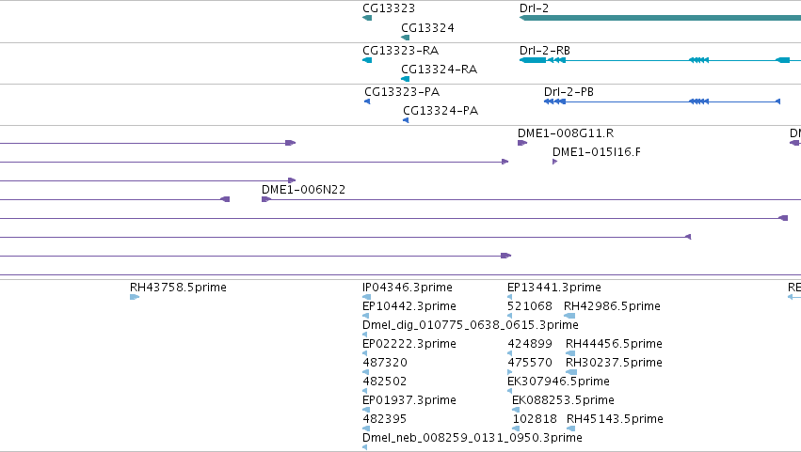This screenshot has height=452, width=801.
Task: Select the DME1-015I16.F clone end label
Action: 596,152
